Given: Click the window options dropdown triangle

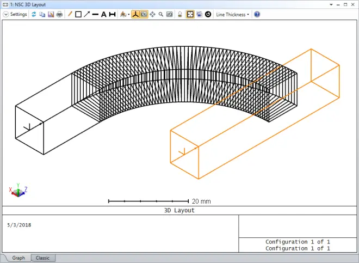Looking at the screenshot, I should pos(331,4).
